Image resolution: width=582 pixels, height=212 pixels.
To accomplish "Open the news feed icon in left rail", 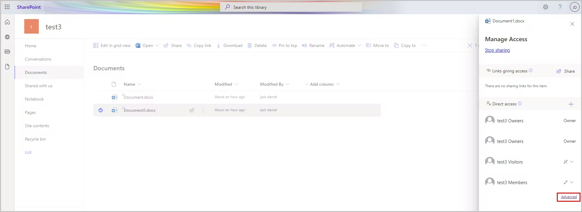I will pyautogui.click(x=7, y=52).
